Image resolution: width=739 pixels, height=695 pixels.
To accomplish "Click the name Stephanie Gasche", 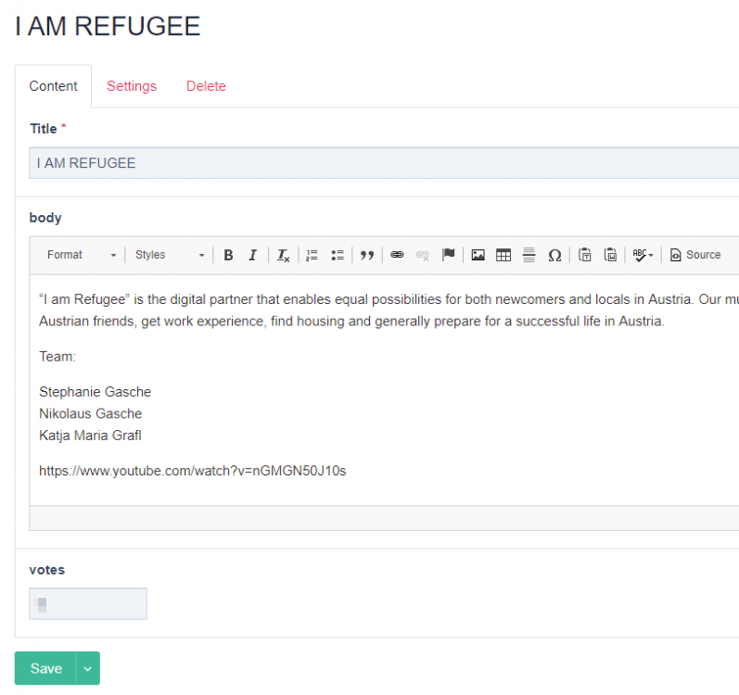I will [x=96, y=392].
